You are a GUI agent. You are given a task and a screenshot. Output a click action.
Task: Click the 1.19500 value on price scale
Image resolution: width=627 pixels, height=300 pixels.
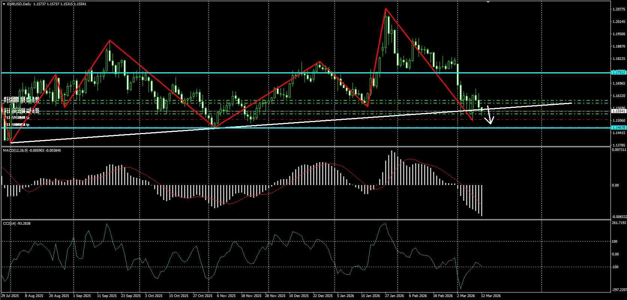pyautogui.click(x=618, y=34)
